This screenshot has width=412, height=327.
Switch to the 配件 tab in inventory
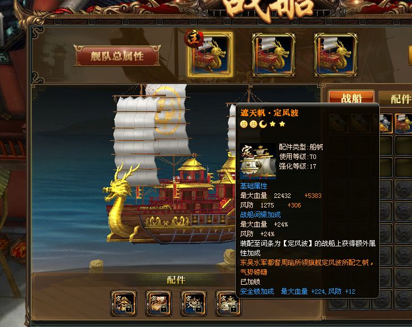pos(397,99)
